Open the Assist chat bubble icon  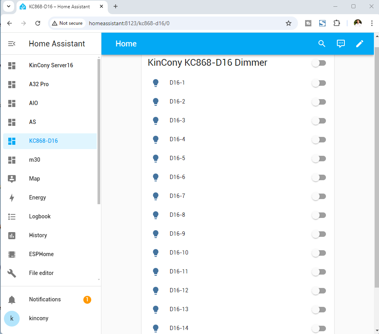tap(341, 44)
